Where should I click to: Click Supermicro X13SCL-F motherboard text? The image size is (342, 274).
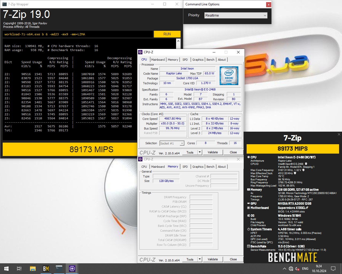pos(293,208)
